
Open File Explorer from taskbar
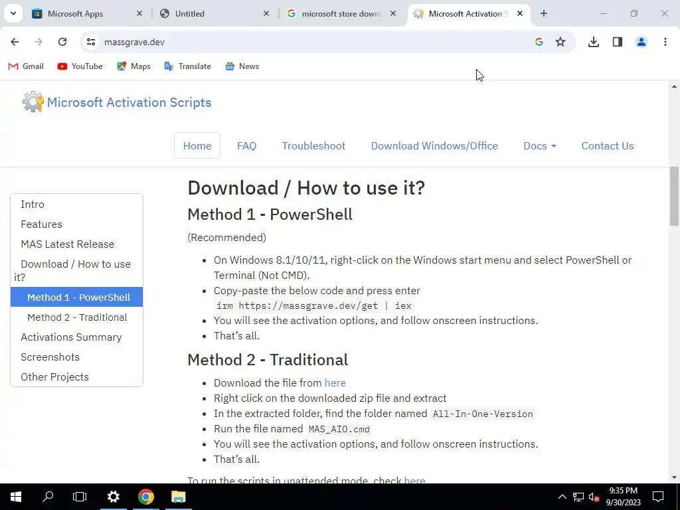click(x=178, y=497)
